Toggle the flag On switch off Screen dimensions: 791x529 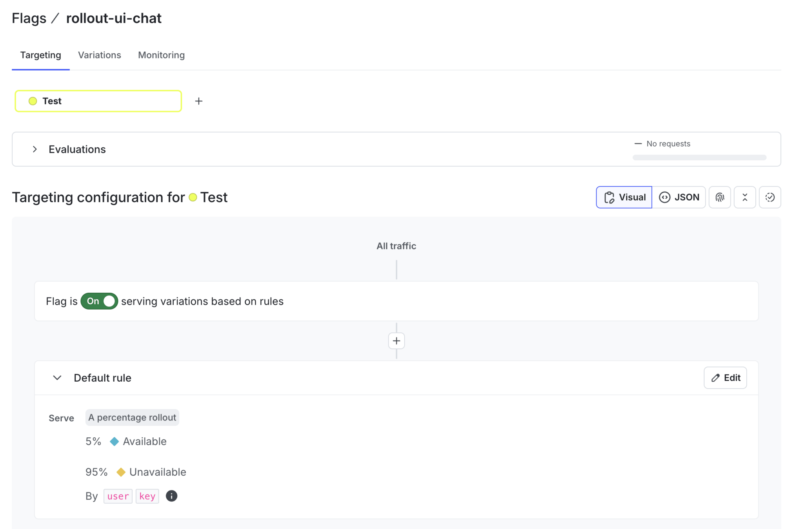click(99, 301)
